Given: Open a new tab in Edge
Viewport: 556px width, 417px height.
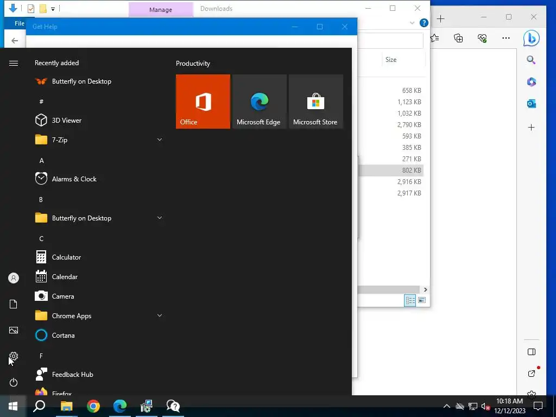Looking at the screenshot, I should [x=440, y=19].
